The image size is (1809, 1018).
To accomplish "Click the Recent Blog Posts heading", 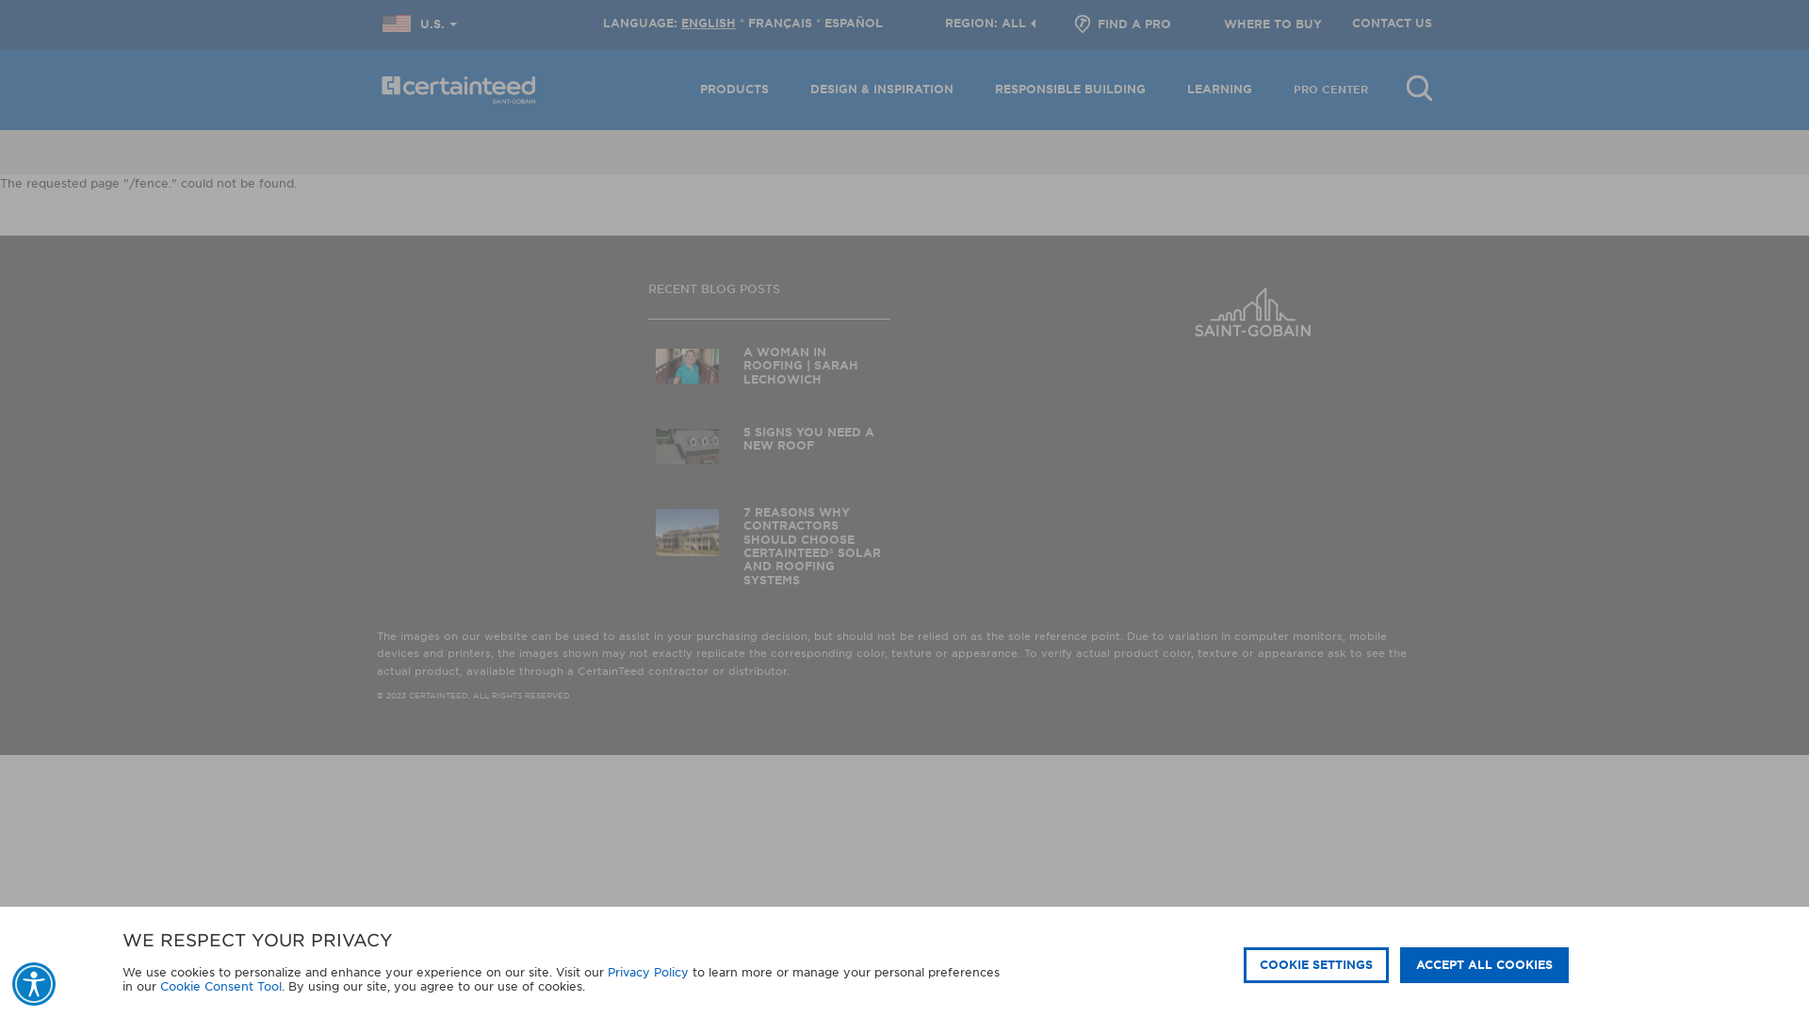I will pyautogui.click(x=714, y=289).
